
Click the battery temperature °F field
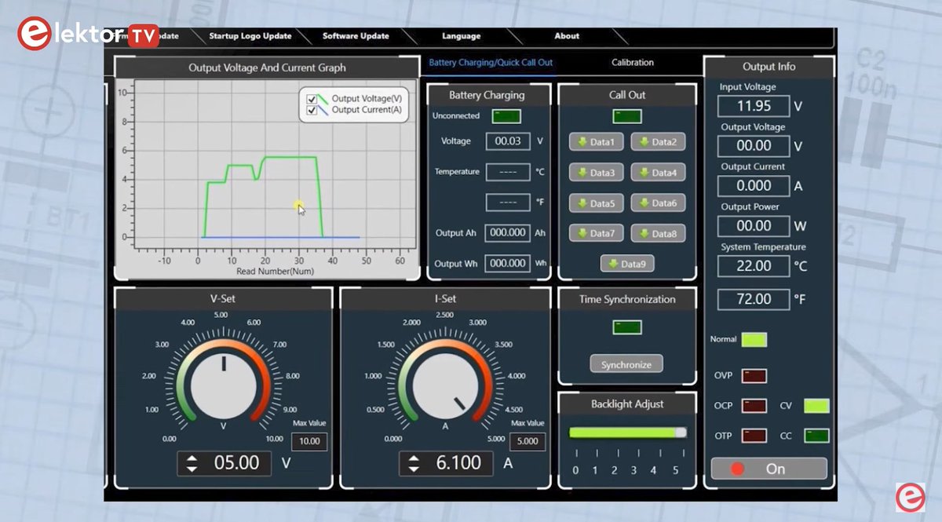point(508,203)
